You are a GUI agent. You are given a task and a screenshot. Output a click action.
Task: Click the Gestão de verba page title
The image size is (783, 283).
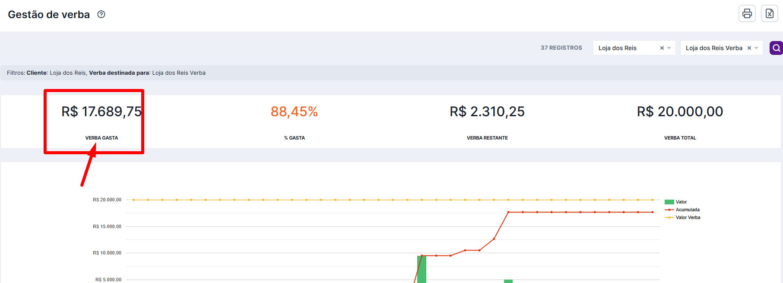pyautogui.click(x=49, y=15)
